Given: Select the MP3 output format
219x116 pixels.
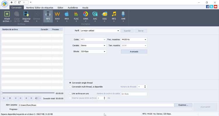Looking at the screenshot, I should pos(48,16).
